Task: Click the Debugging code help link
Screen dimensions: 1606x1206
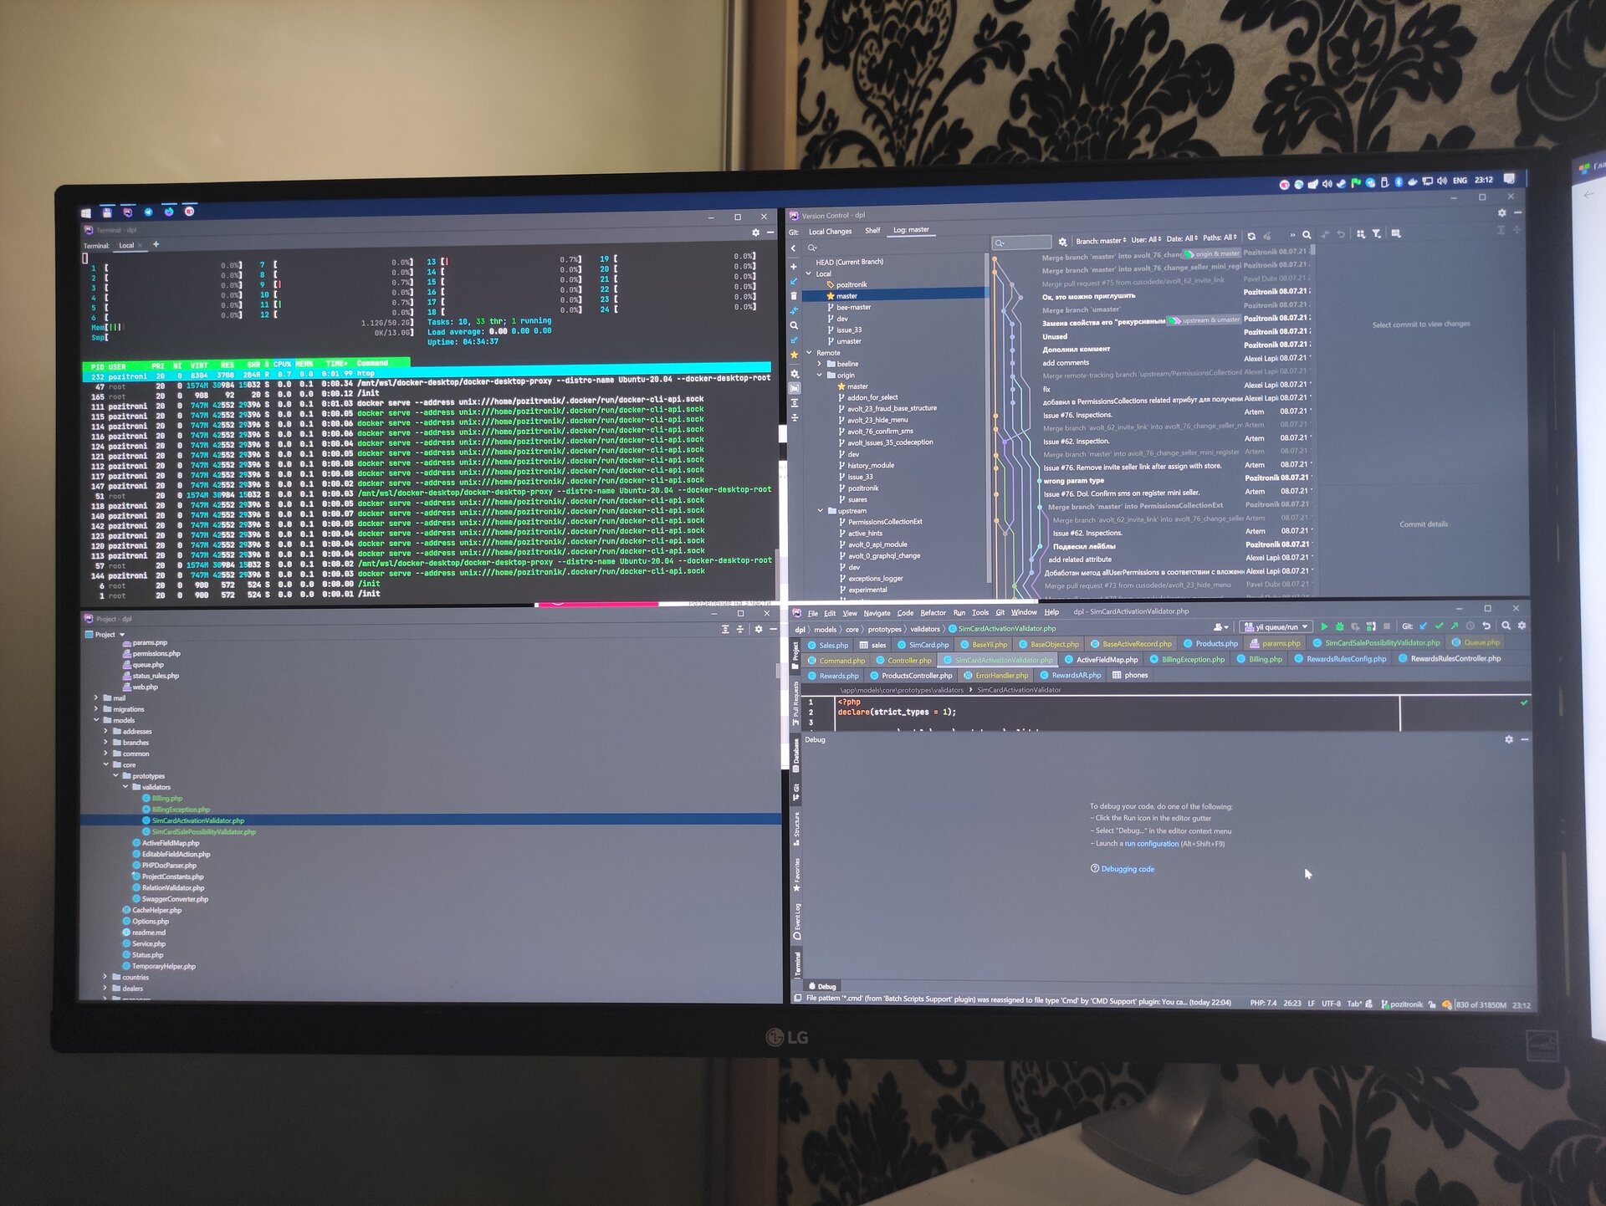Action: click(1127, 869)
